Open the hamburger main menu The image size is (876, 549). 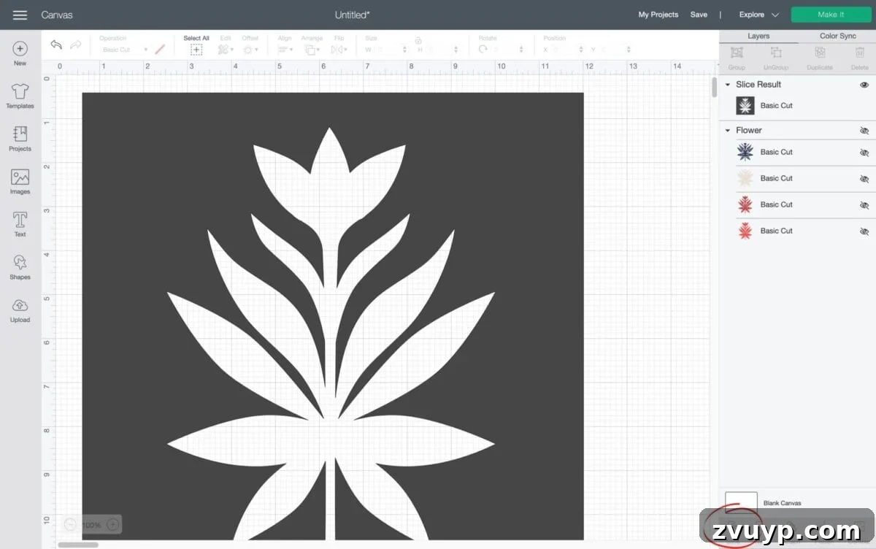tap(20, 15)
